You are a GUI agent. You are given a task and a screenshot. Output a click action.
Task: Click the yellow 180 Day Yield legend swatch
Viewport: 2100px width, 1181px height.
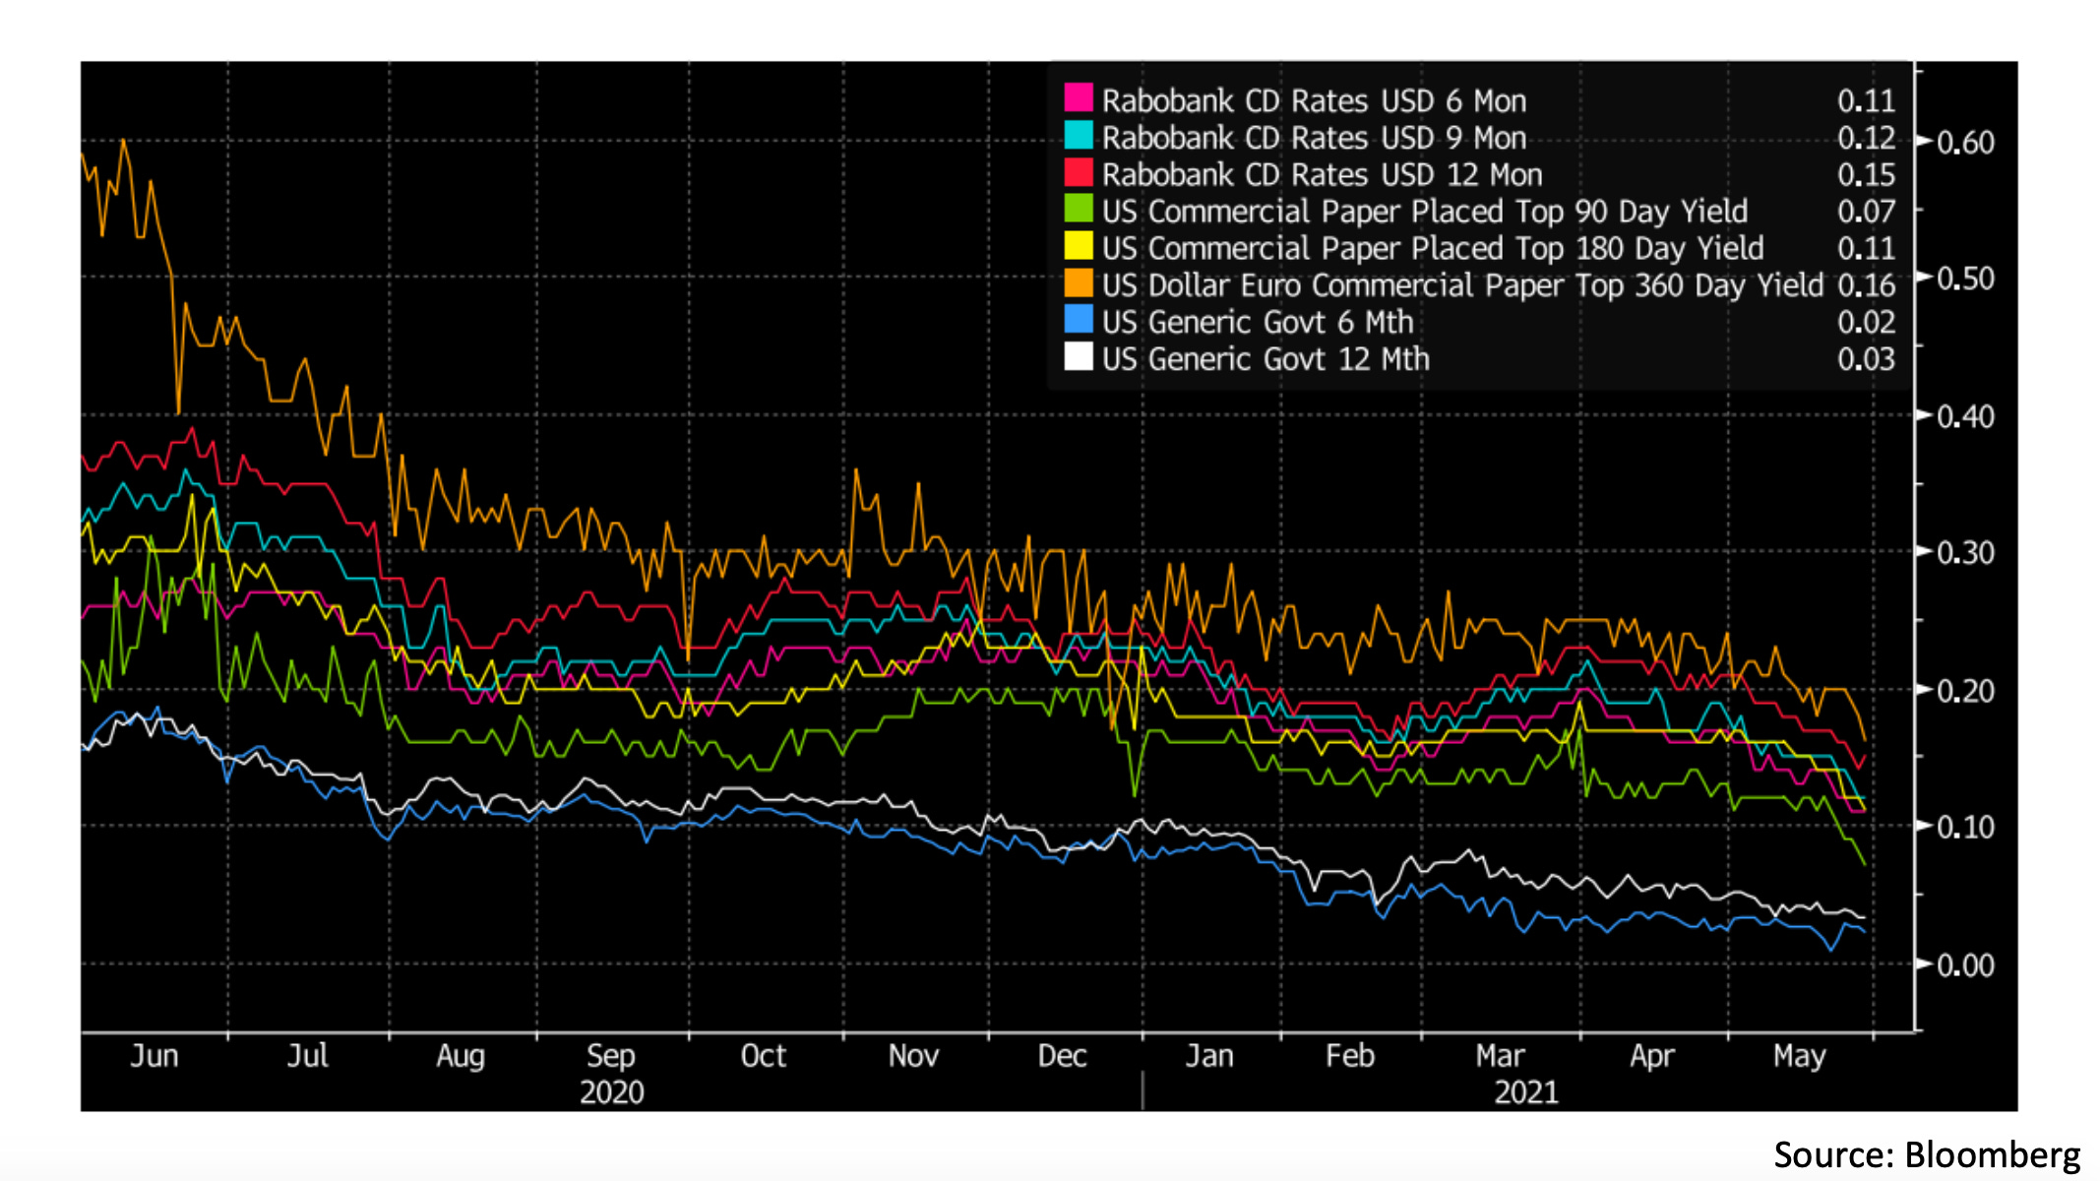(x=1079, y=246)
